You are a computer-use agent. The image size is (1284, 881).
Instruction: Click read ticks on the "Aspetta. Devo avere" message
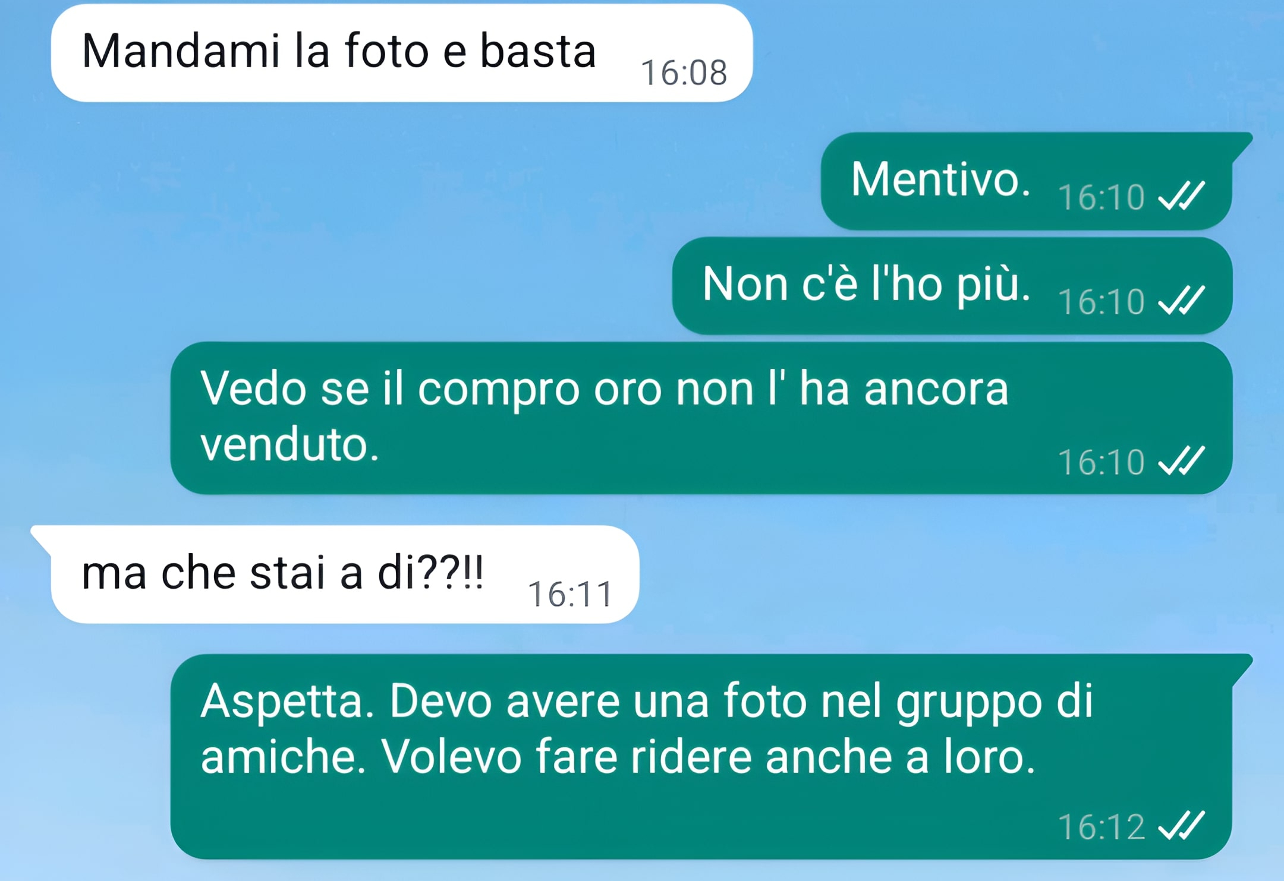[1182, 825]
